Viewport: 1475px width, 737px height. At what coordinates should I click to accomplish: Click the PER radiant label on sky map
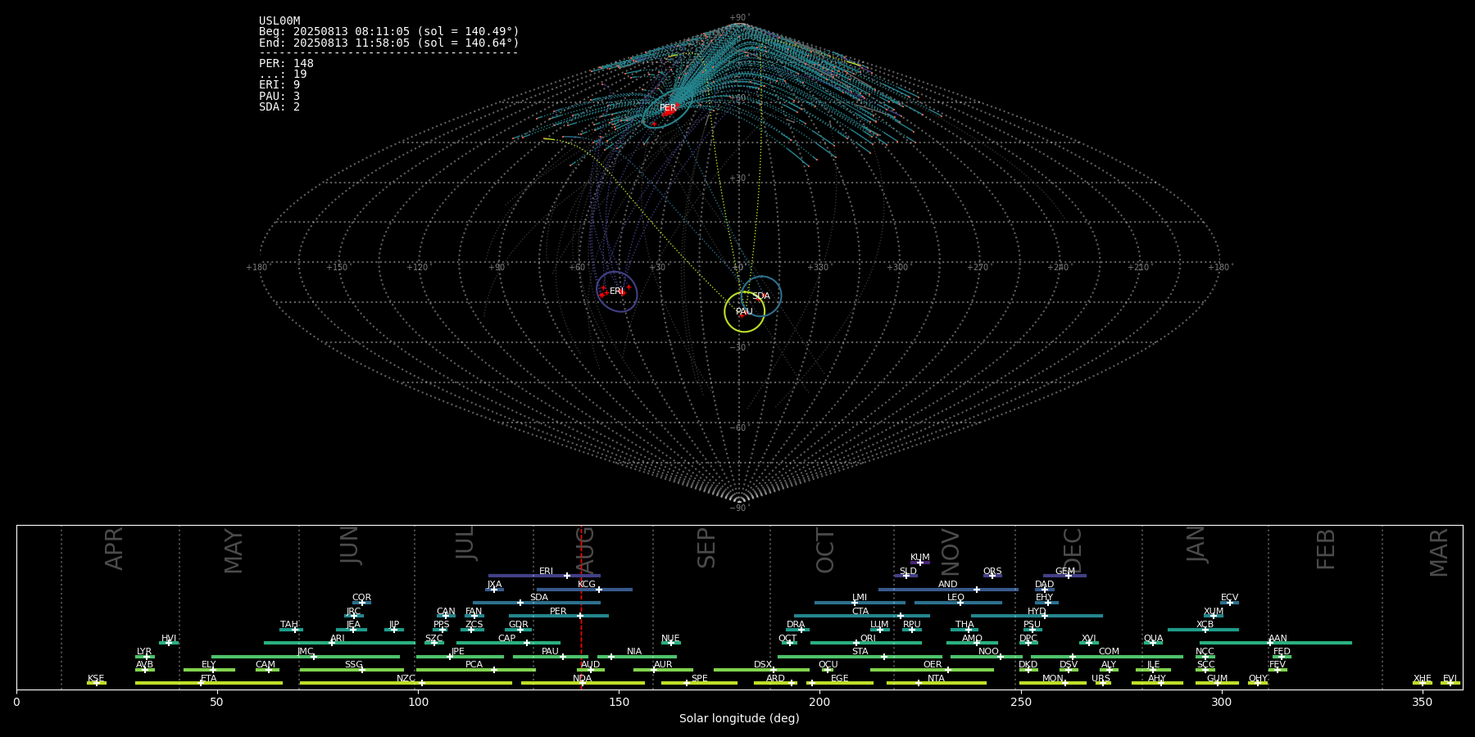pos(668,108)
